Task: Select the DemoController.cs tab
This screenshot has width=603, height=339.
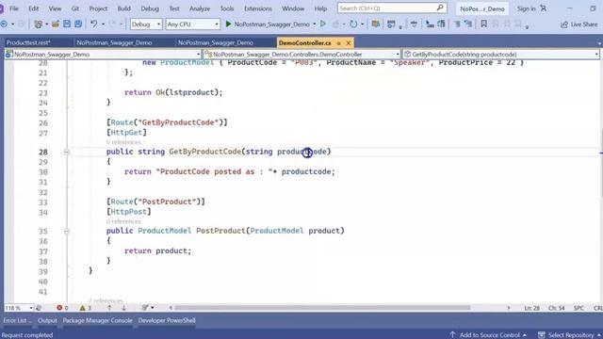Action: 305,42
